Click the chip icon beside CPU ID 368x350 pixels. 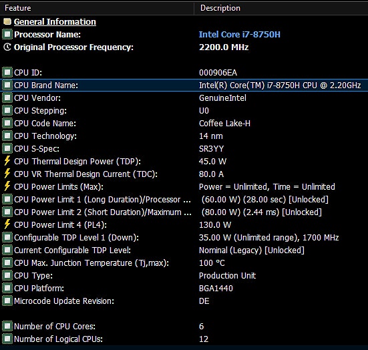[x=7, y=72]
